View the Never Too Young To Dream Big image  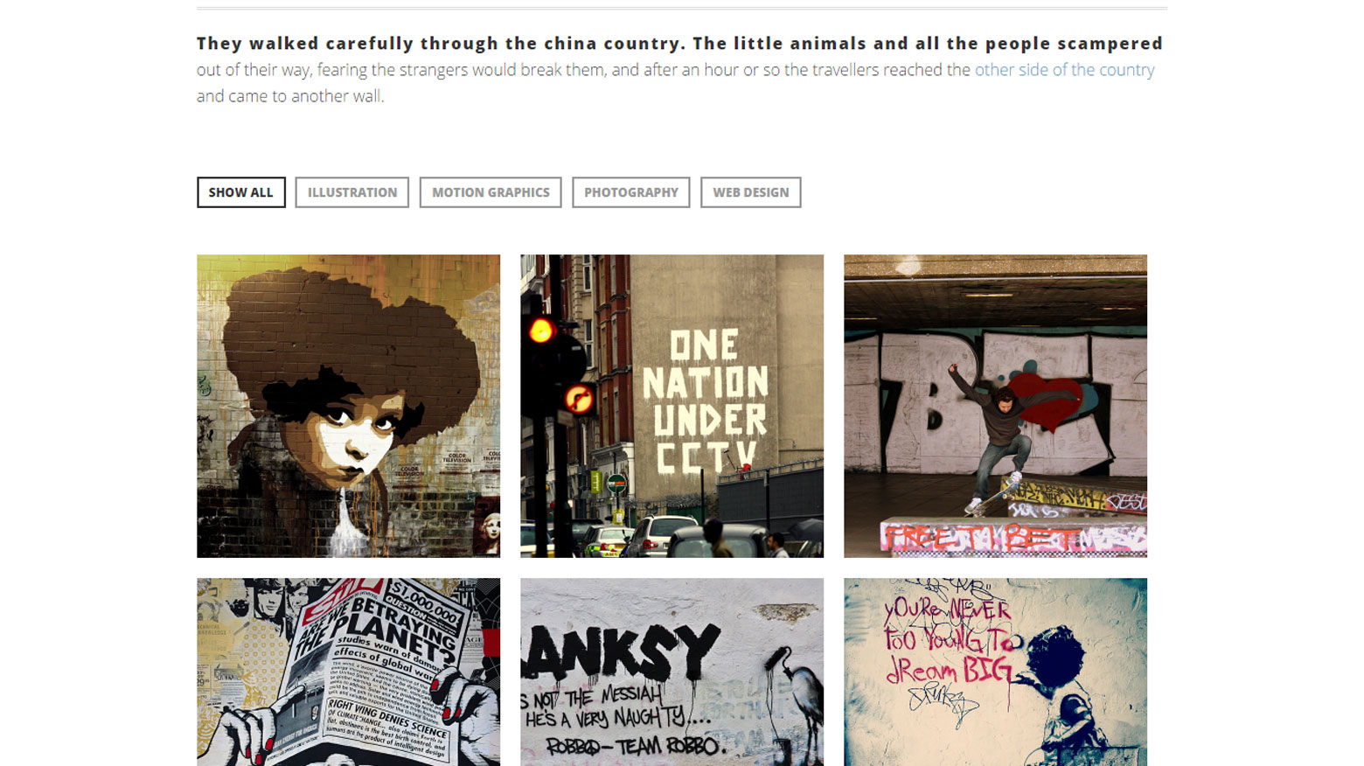click(x=995, y=672)
